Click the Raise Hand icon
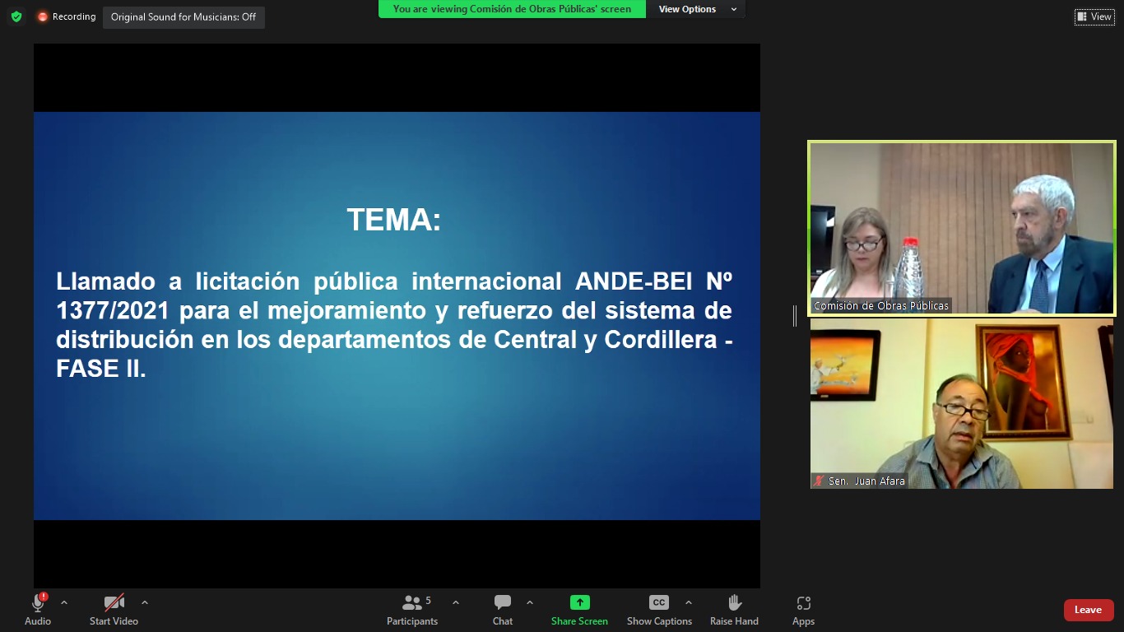Viewport: 1124px width, 632px height. click(x=735, y=602)
